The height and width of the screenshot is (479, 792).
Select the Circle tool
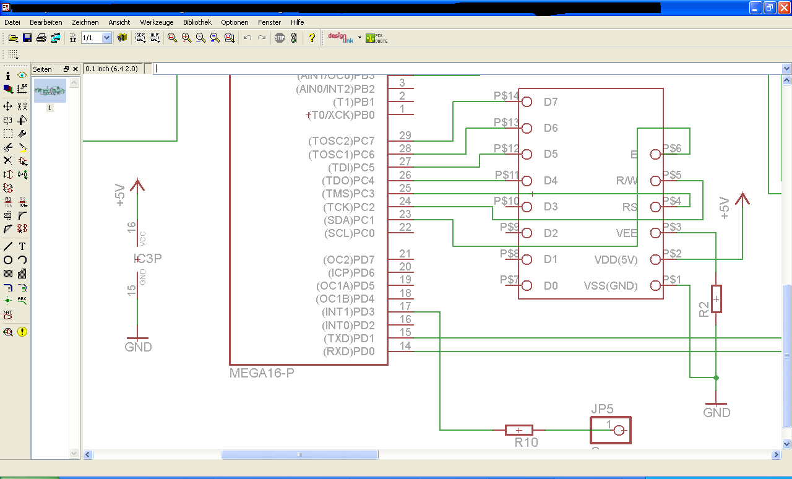[8, 260]
